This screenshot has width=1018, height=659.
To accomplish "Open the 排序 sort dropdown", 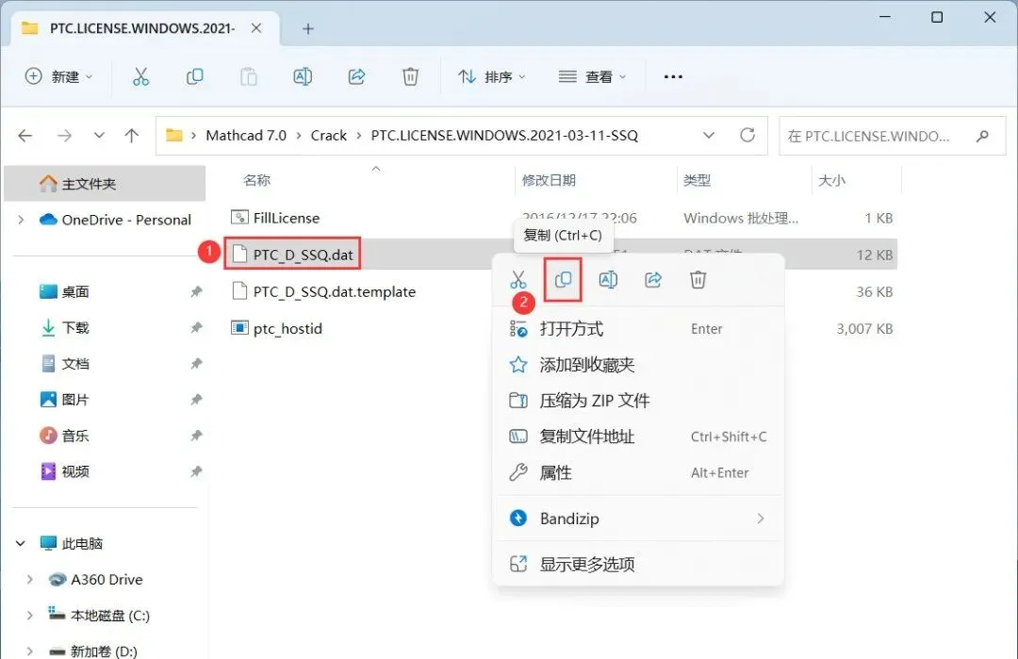I will [491, 76].
